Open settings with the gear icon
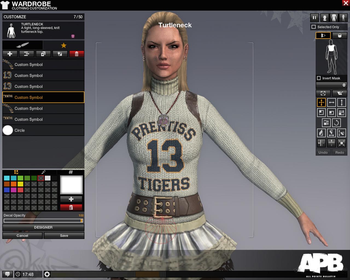 pyautogui.click(x=47, y=274)
